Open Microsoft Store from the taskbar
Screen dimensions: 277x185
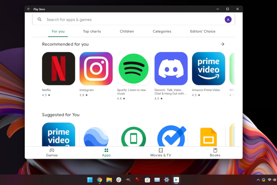pyautogui.click(x=147, y=180)
